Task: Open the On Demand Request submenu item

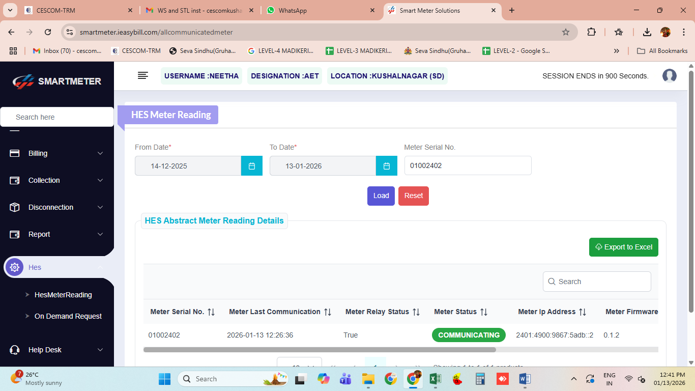Action: click(68, 316)
